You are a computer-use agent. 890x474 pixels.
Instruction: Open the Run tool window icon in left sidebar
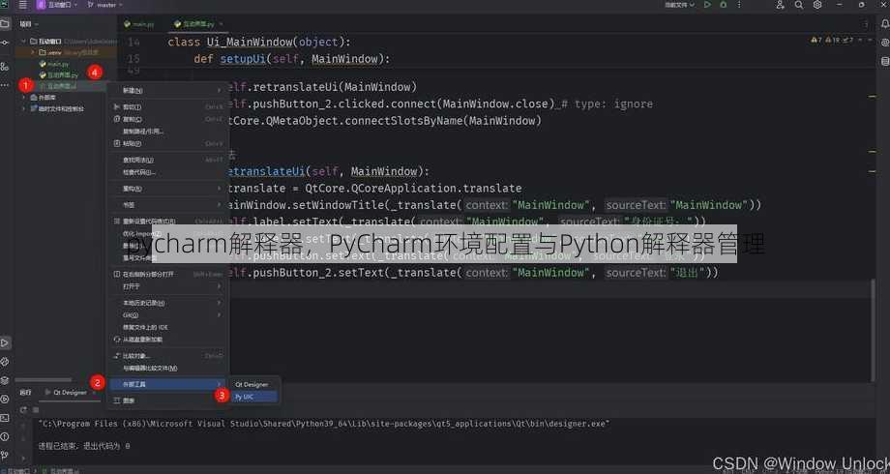click(x=5, y=342)
